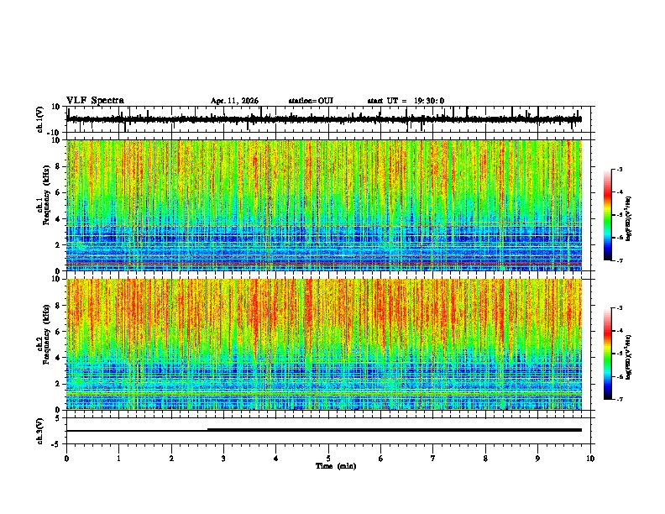Click the ch.2 PSD color scale bar
665x514 pixels.
607,354
